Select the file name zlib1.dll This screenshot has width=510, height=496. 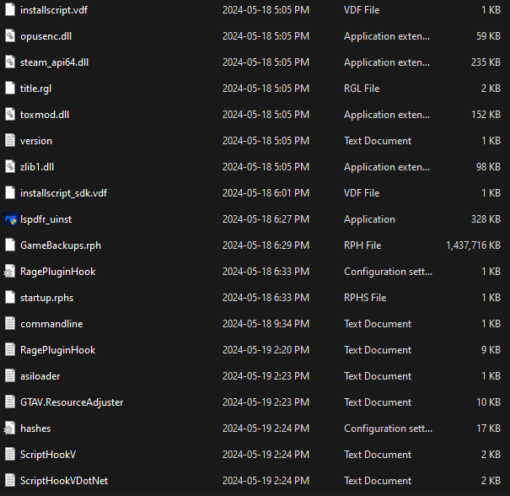tap(37, 167)
